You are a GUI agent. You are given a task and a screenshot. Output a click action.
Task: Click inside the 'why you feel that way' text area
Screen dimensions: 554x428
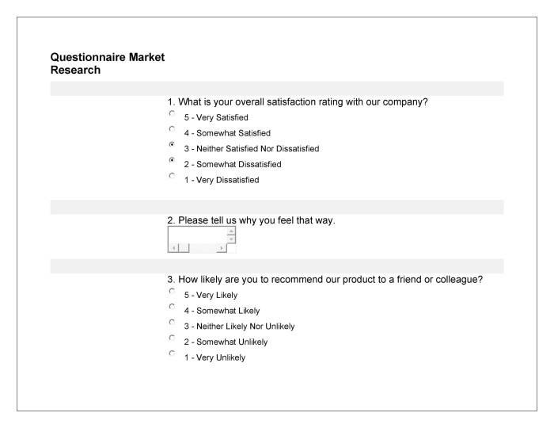(197, 235)
